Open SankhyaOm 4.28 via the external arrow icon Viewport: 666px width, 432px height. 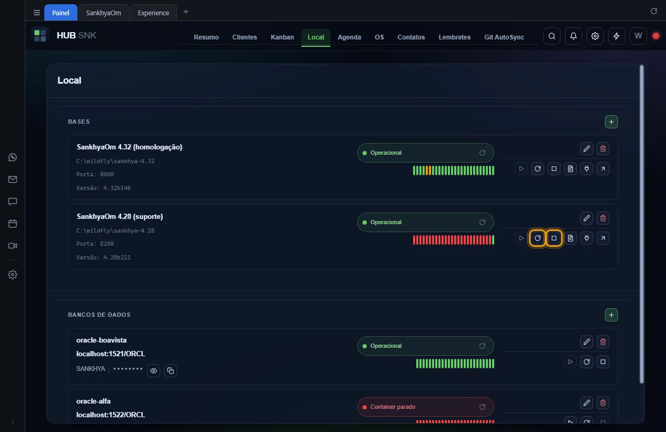603,238
